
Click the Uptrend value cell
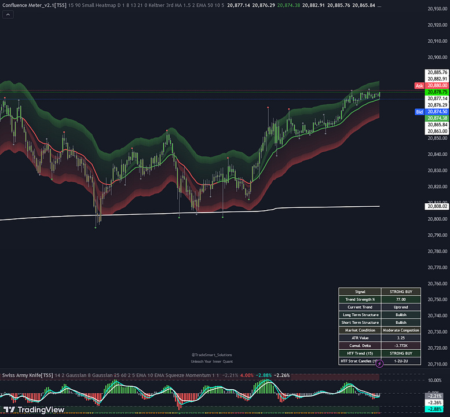[401, 307]
